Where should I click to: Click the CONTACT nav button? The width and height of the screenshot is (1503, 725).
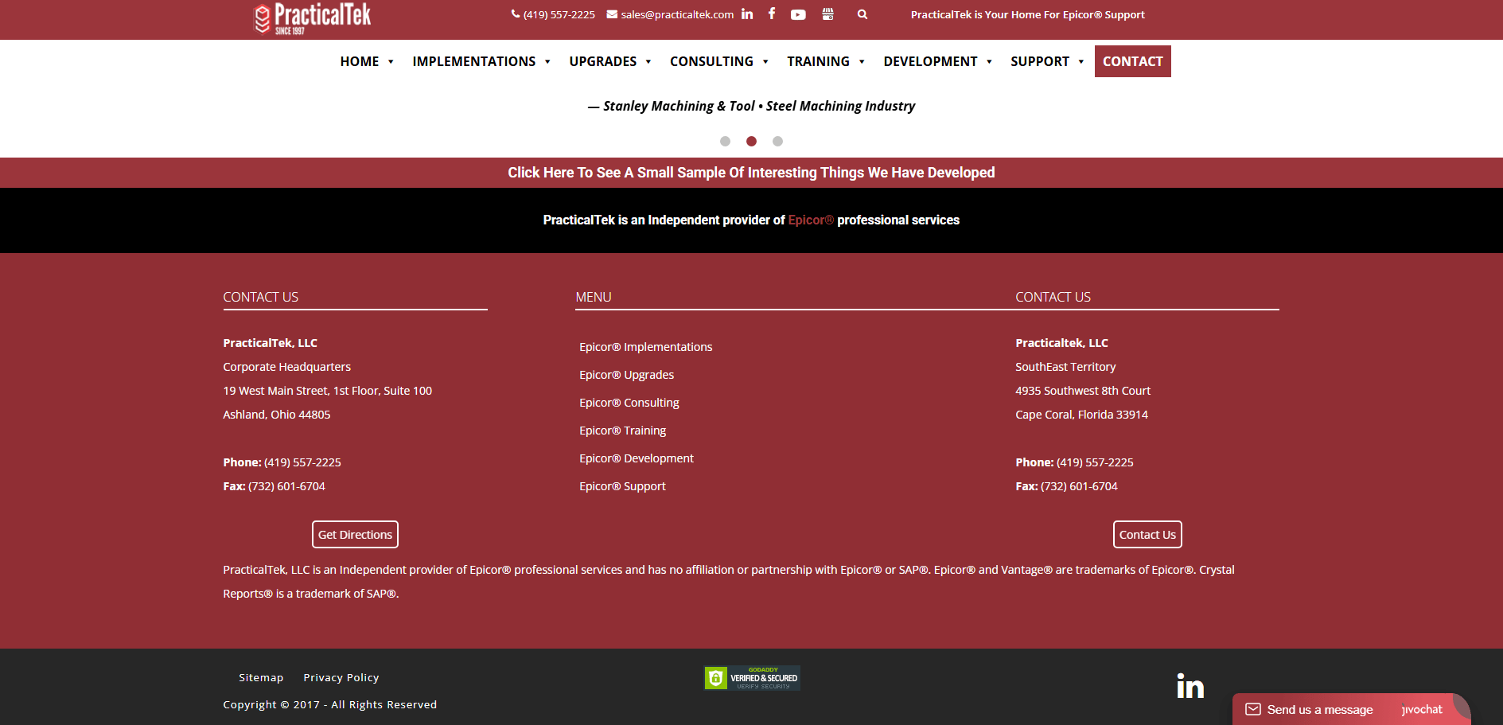pyautogui.click(x=1133, y=61)
